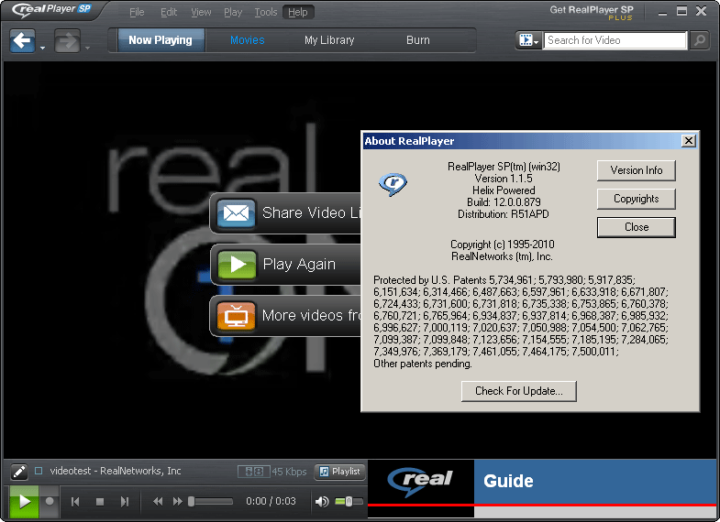
Task: Click the Share Video envelope icon
Action: tap(236, 213)
